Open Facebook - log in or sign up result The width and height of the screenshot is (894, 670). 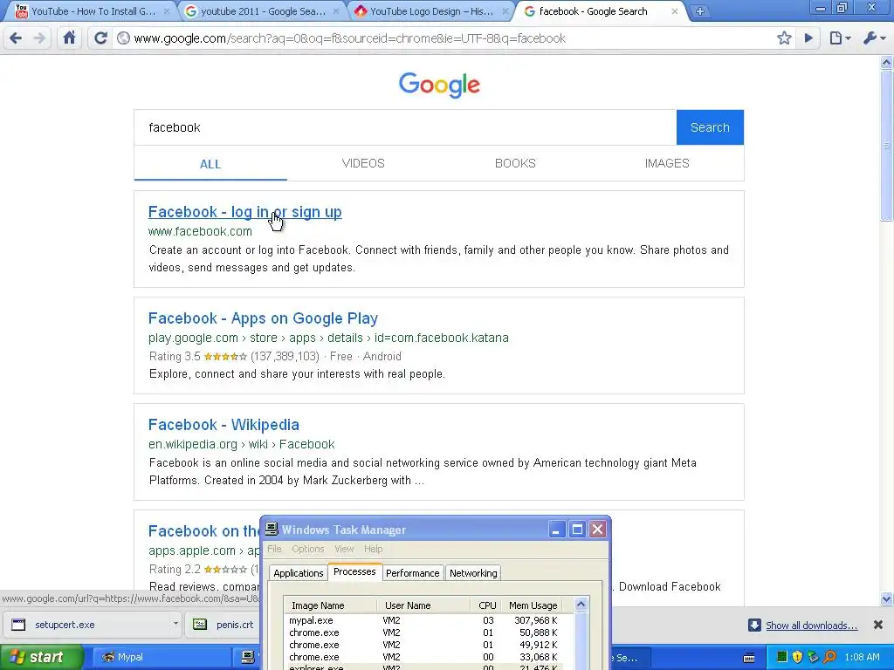244,212
